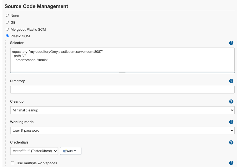
Task: Click the smartbranch "/main" line in selector
Action: [32, 60]
